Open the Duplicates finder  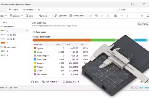click(x=61, y=16)
